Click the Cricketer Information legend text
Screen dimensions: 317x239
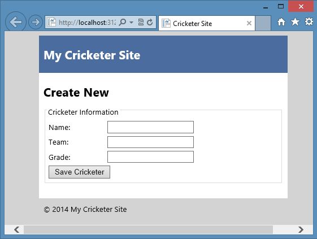(x=83, y=112)
